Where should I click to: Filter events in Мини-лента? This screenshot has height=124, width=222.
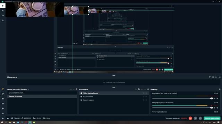coord(210,77)
